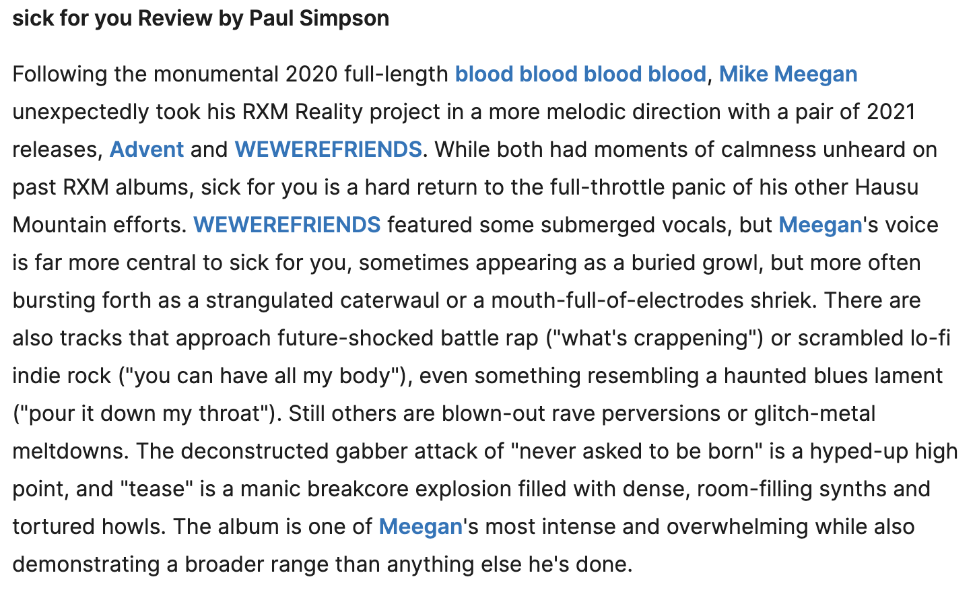Screen dimensions: 975x602
Task: Open the 'blood blood blood blood' album link
Action: (580, 74)
